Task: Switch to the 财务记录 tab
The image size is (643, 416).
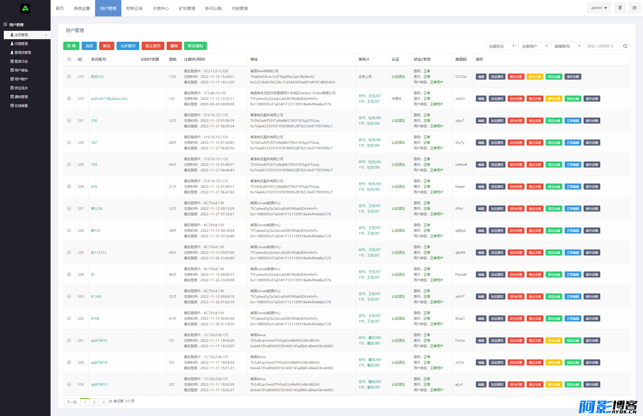Action: click(134, 8)
